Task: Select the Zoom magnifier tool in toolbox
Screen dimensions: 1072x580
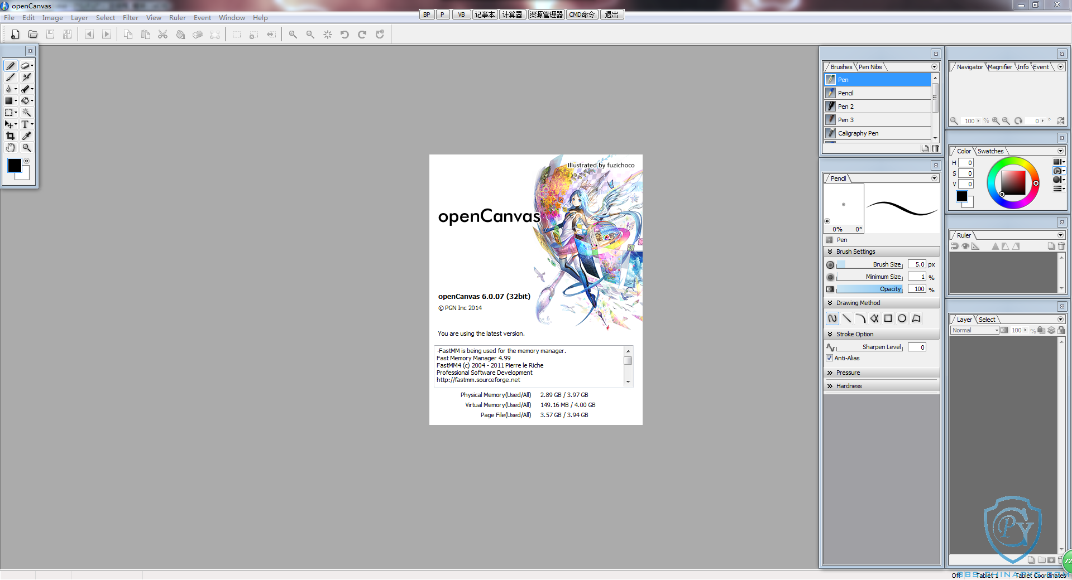Action: point(26,148)
